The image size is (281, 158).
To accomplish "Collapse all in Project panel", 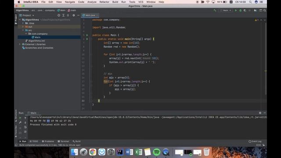I will pyautogui.click(x=68, y=15).
